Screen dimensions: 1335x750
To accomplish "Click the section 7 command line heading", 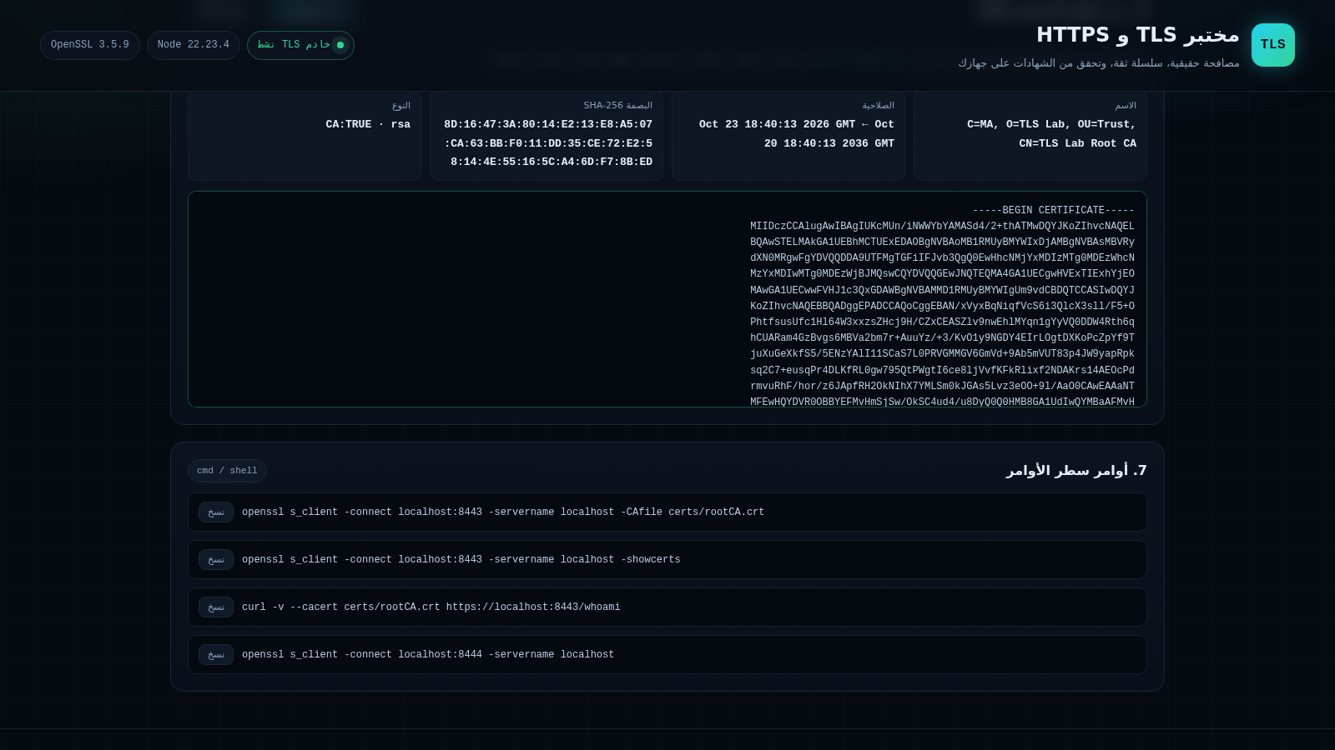I will click(1076, 471).
